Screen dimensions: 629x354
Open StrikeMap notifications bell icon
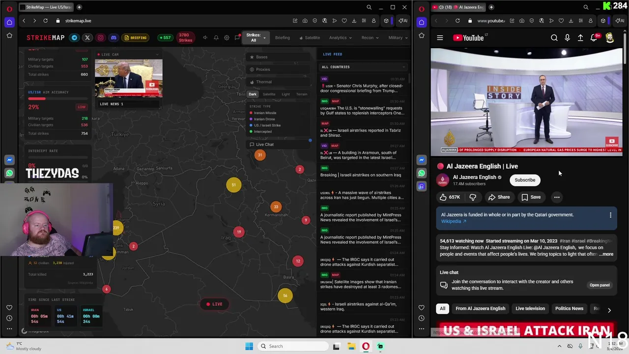pos(216,38)
